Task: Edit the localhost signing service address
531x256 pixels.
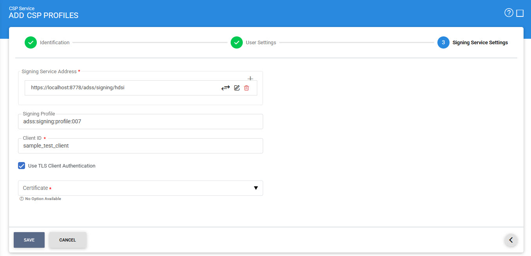Action: (x=237, y=88)
